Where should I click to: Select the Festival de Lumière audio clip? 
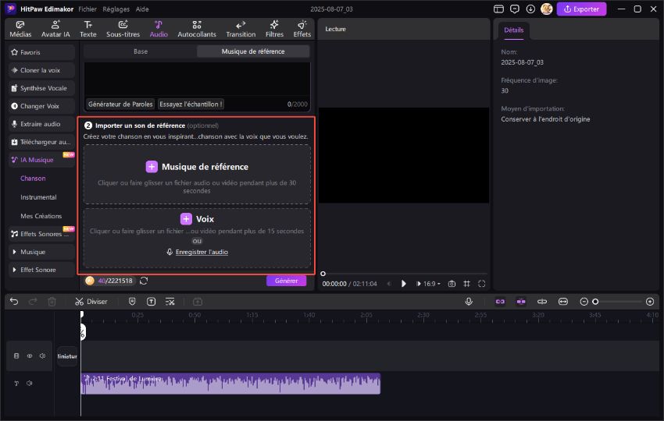point(230,384)
